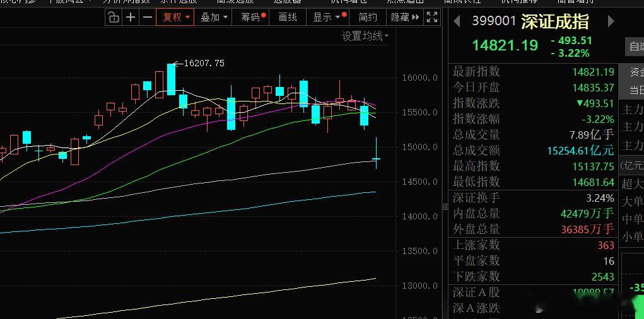This screenshot has height=319, width=644.
Task: Click the 13000.0 price axis label
Action: 419,286
